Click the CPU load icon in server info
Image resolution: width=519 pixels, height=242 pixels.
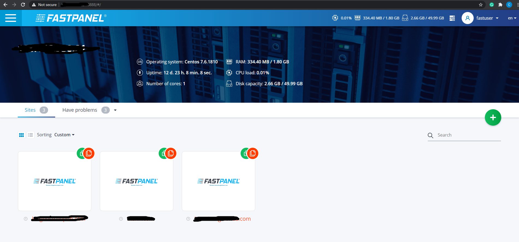[x=229, y=73]
